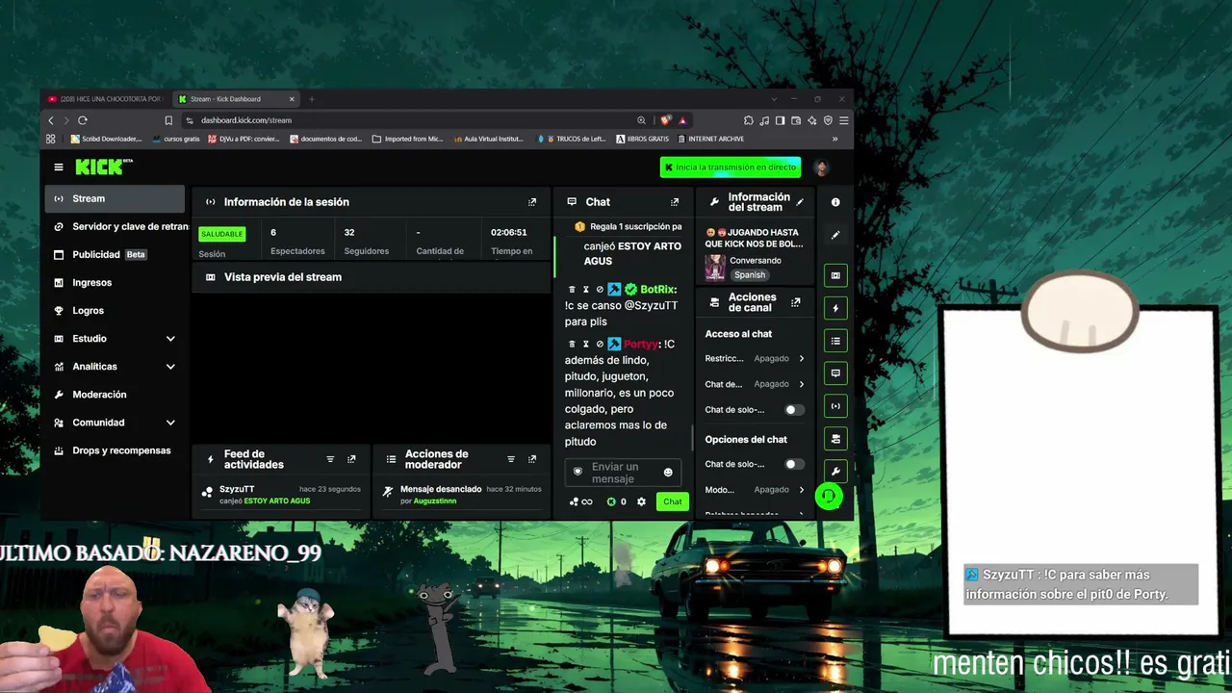The image size is (1232, 693).
Task: Open Publicidad Beta in the sidebar
Action: 114,254
